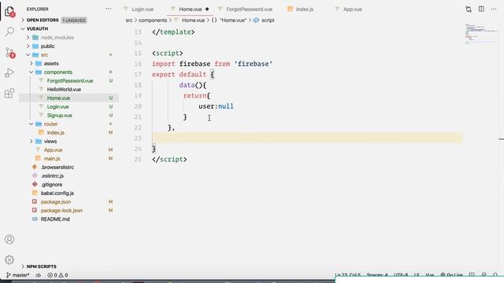Click 'firebase' string on import line
504x283 pixels.
pyautogui.click(x=254, y=64)
